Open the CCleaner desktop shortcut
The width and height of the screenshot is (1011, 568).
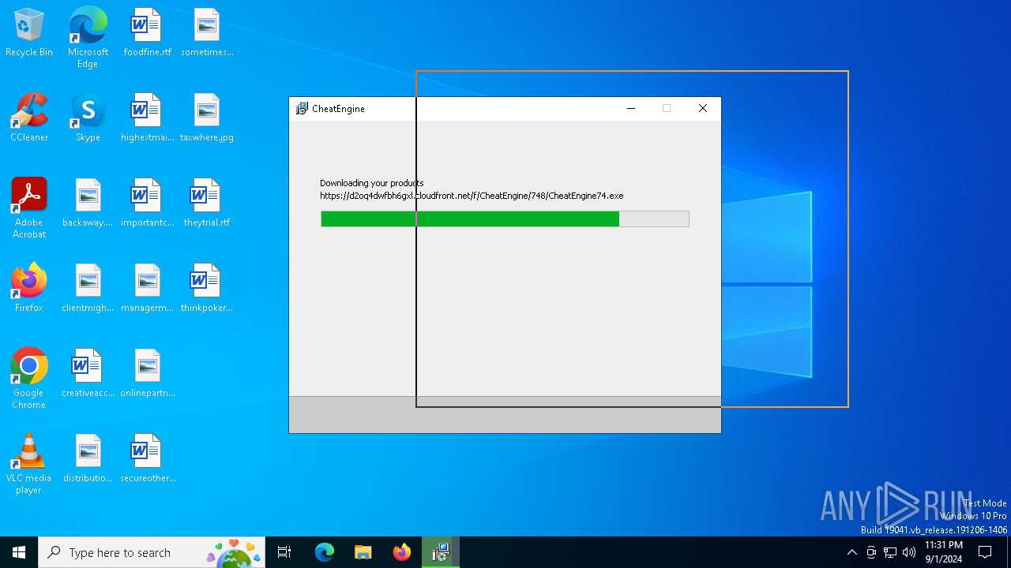(29, 118)
